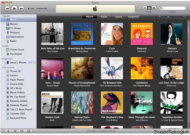Adjust the volume slider knob
Image resolution: width=190 pixels, height=135 pixels.
click(x=35, y=9)
